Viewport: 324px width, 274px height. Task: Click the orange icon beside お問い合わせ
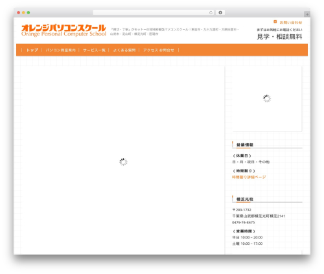275,22
